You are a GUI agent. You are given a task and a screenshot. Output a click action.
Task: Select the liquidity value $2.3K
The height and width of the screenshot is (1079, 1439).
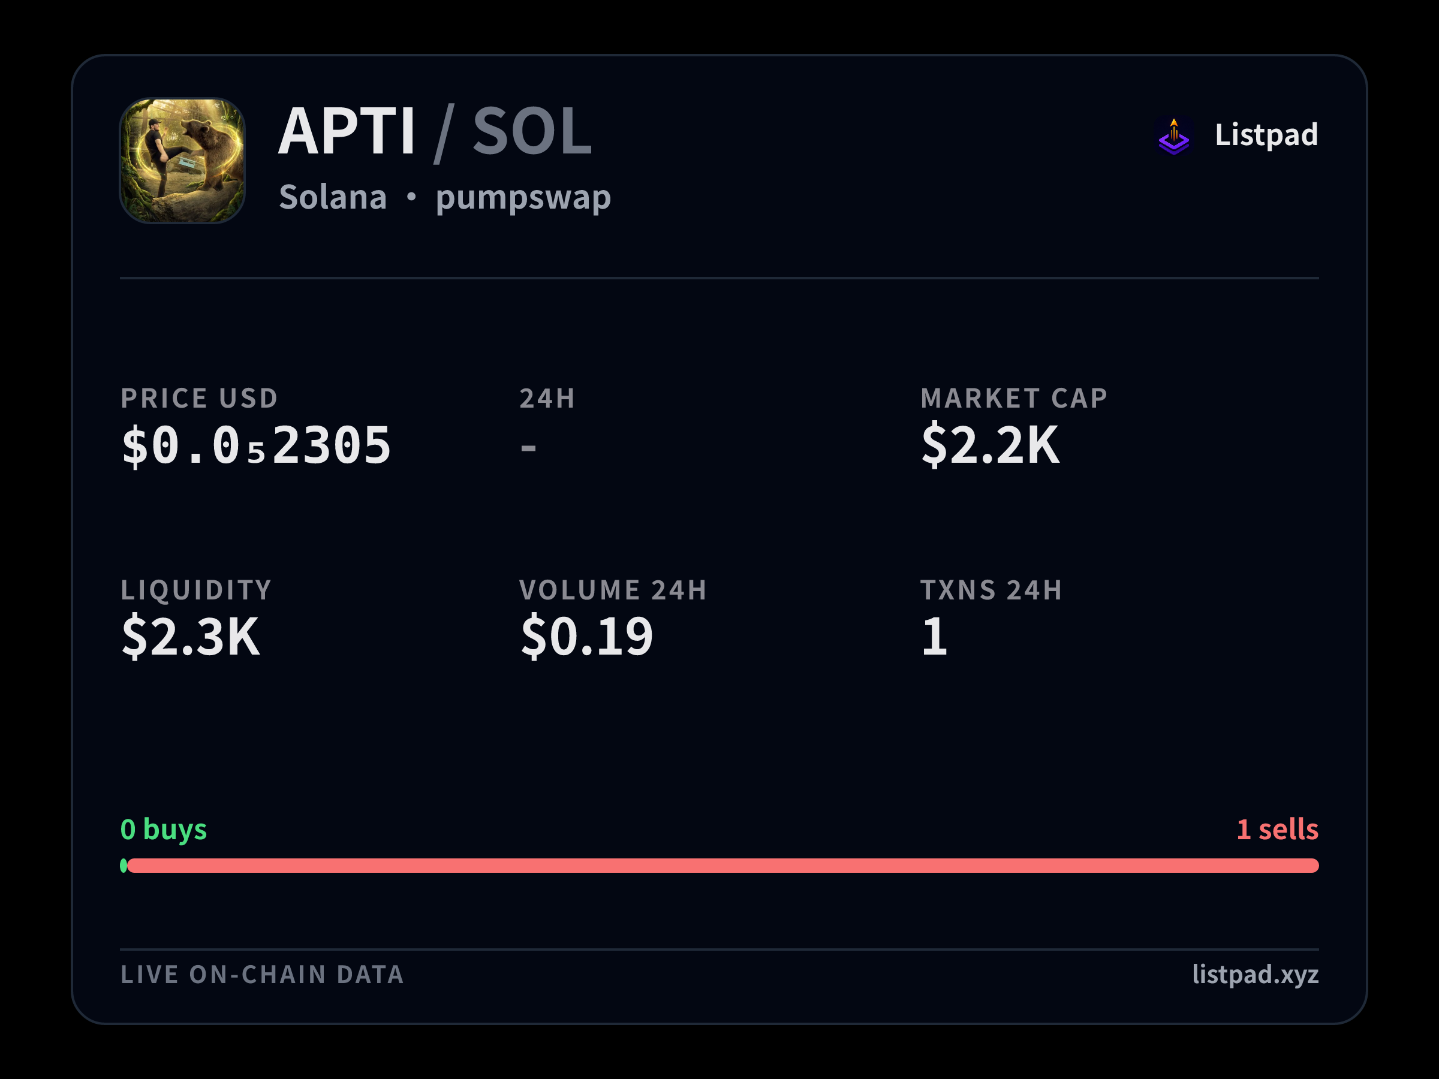[191, 636]
